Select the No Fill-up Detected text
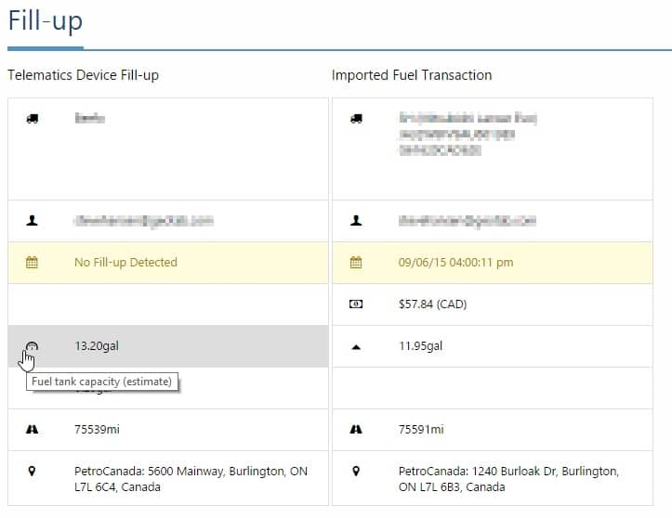672x518 pixels. click(x=125, y=262)
